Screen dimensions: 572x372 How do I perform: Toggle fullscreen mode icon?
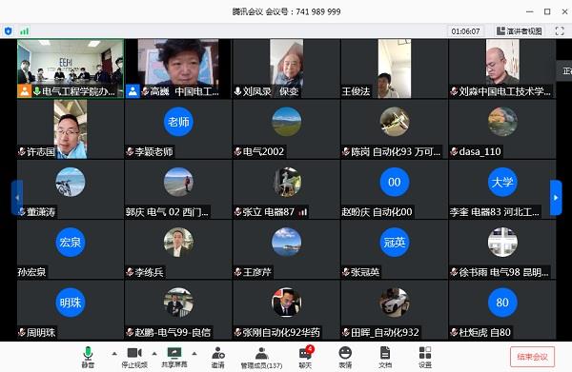tap(560, 31)
